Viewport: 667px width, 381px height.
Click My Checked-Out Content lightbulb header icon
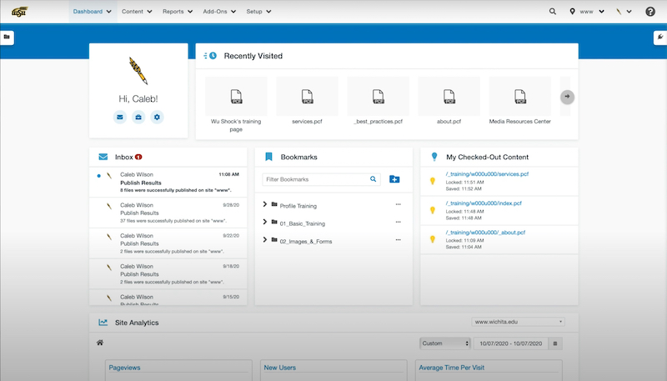coord(434,157)
